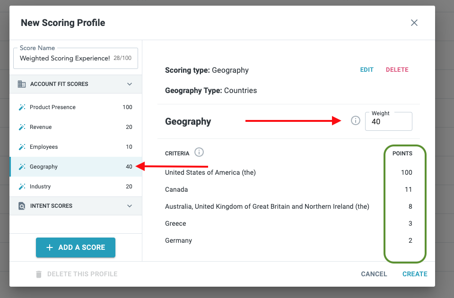Viewport: 454px width, 298px height.
Task: Click the Product Presence wand icon
Action: click(22, 107)
